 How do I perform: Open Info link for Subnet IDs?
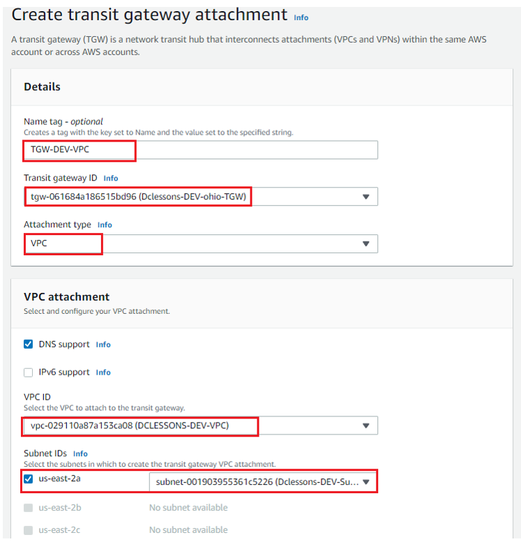pyautogui.click(x=80, y=453)
